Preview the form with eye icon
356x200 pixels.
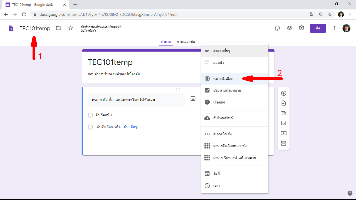tap(290, 28)
